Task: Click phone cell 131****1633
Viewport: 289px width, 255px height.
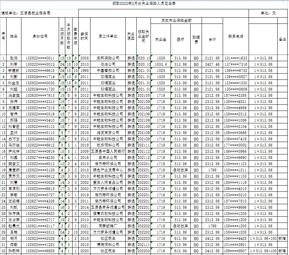Action: click(x=236, y=58)
